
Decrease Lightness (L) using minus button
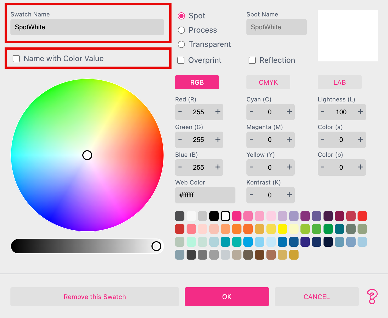click(x=323, y=112)
